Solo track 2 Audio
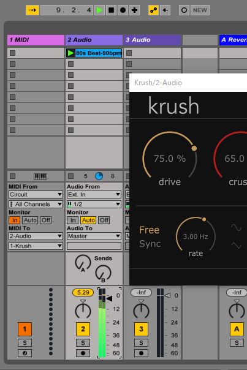 [83, 342]
